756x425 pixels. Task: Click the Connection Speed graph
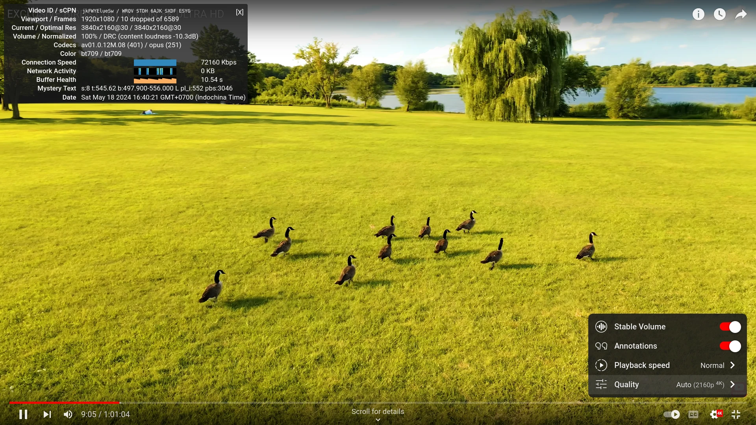[x=155, y=63]
